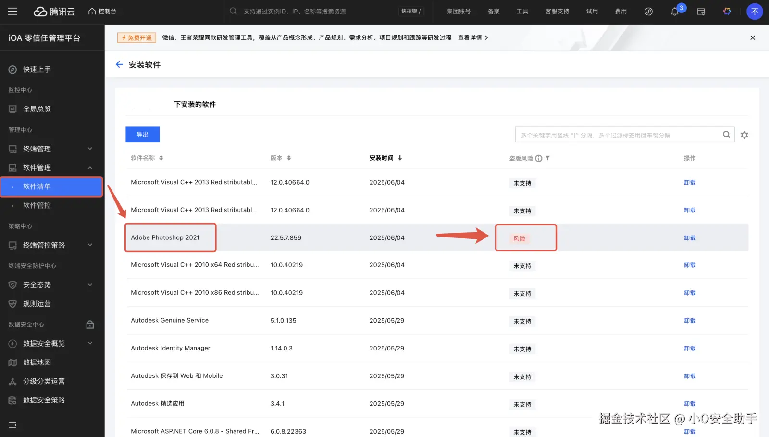The width and height of the screenshot is (769, 437).
Task: Select 软件管控 in the sidebar
Action: [37, 205]
